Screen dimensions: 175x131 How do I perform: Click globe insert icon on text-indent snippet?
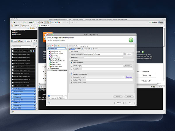pos(34,51)
